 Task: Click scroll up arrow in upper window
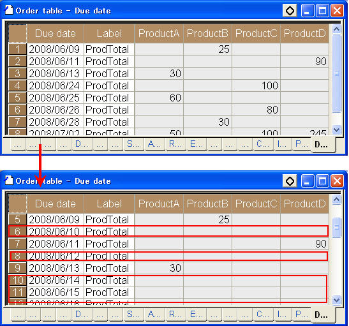[336, 29]
